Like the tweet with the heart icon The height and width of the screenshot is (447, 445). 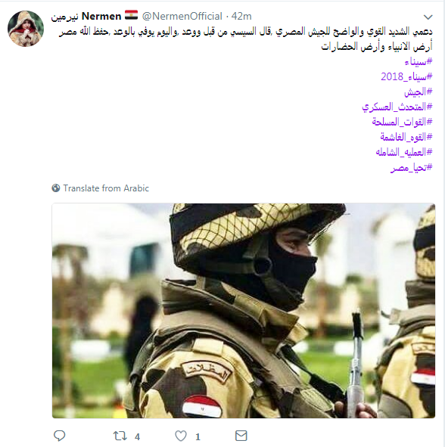point(181,436)
